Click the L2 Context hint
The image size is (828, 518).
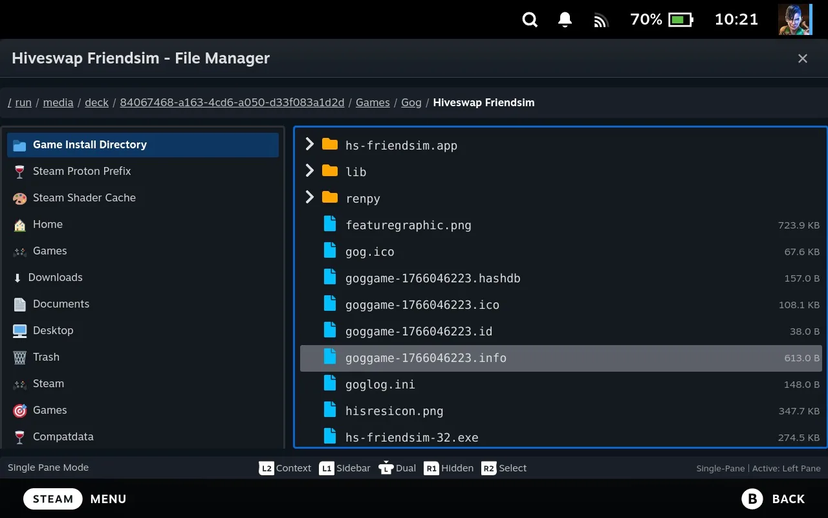[x=285, y=468]
